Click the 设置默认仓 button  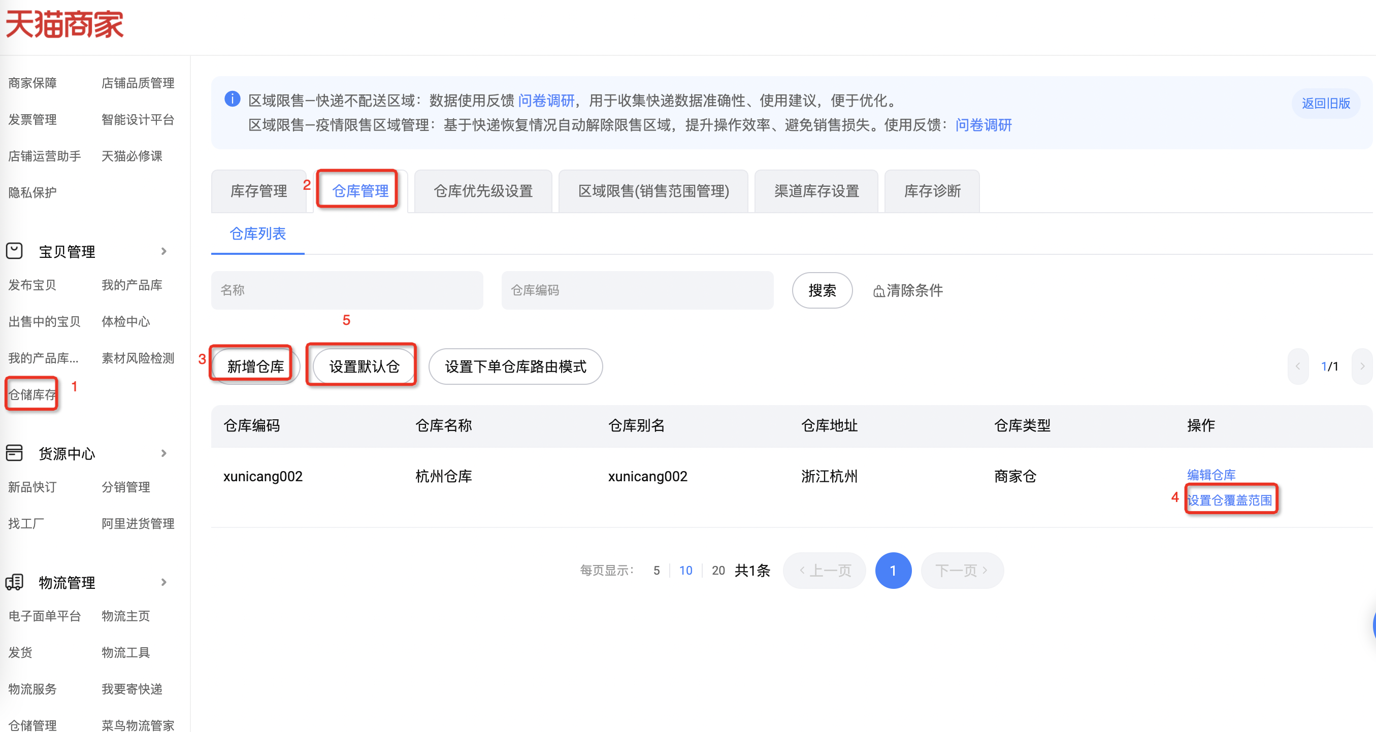pyautogui.click(x=364, y=367)
